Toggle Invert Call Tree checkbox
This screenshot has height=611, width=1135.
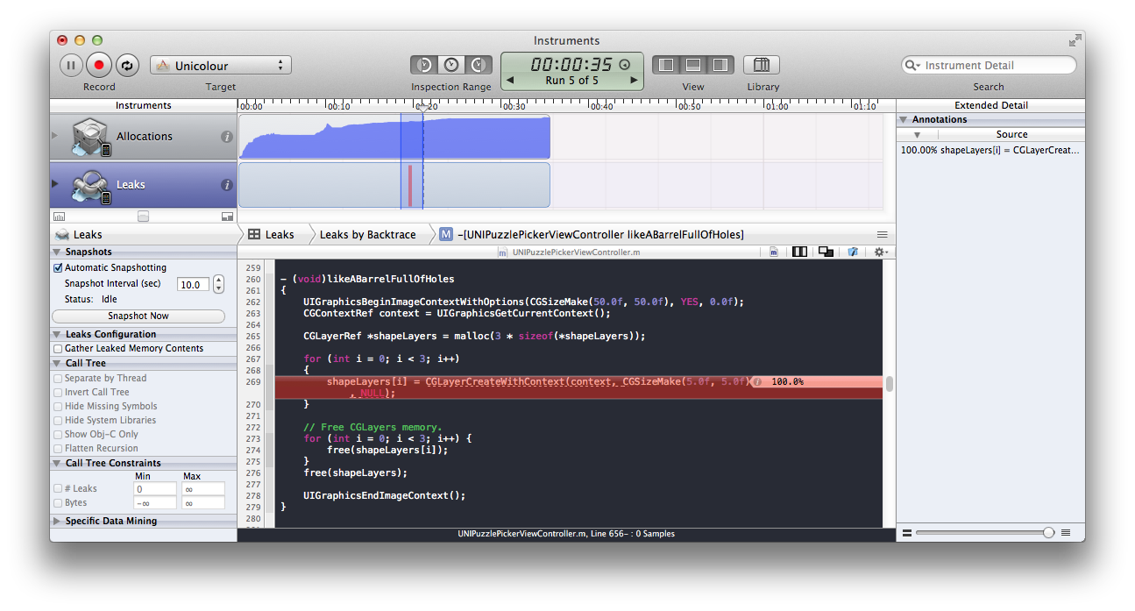click(x=58, y=393)
